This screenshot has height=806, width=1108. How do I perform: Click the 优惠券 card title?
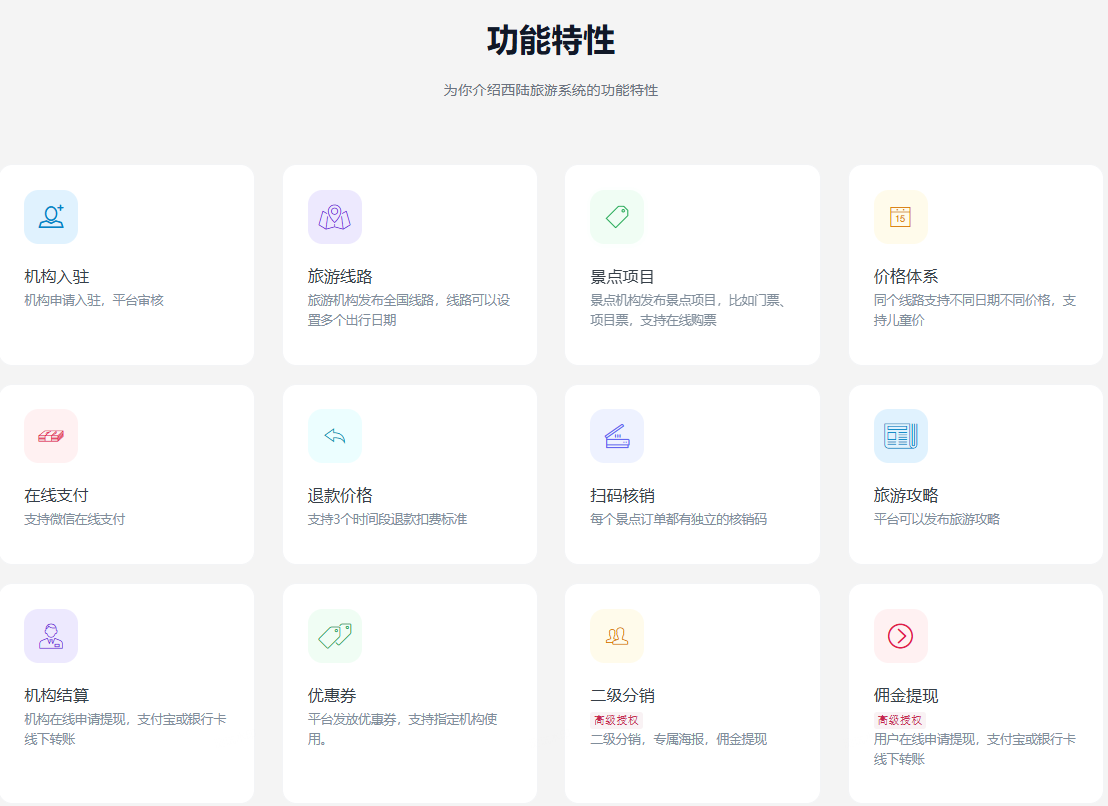(x=332, y=696)
